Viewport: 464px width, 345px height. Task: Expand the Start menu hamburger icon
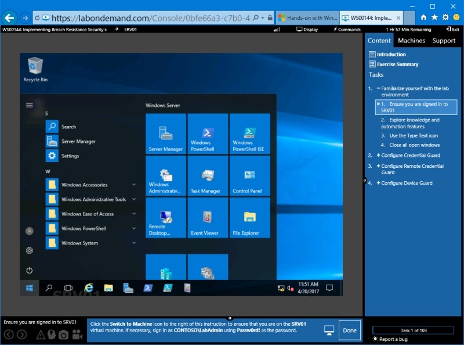coord(30,105)
